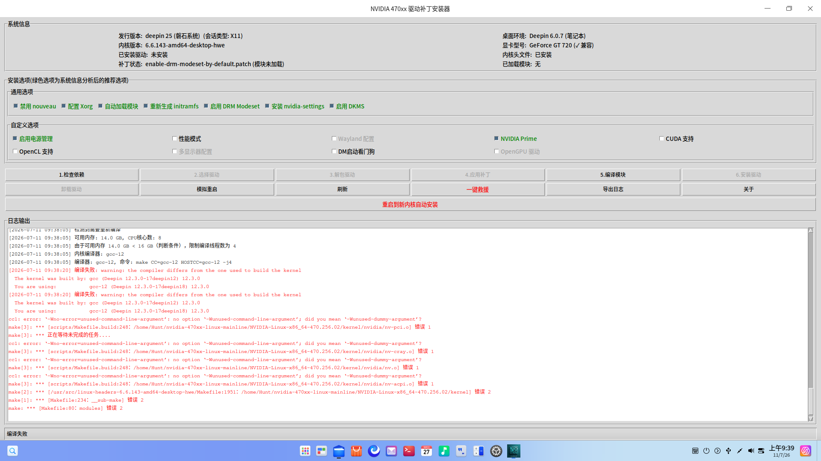Toggle the NVIDIA Prime checkbox

coord(496,138)
